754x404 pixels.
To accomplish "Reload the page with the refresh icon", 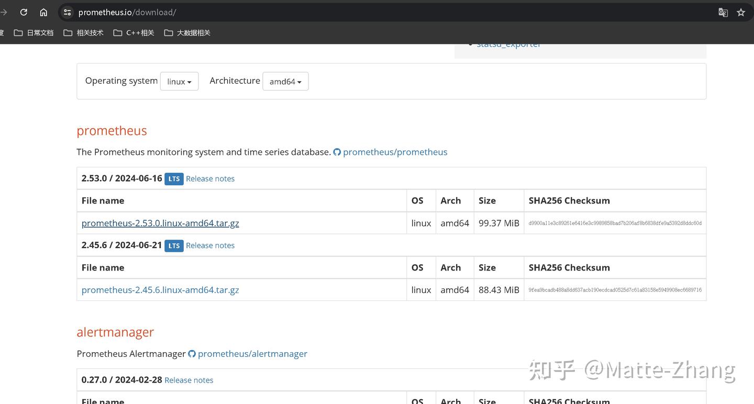I will [x=23, y=12].
